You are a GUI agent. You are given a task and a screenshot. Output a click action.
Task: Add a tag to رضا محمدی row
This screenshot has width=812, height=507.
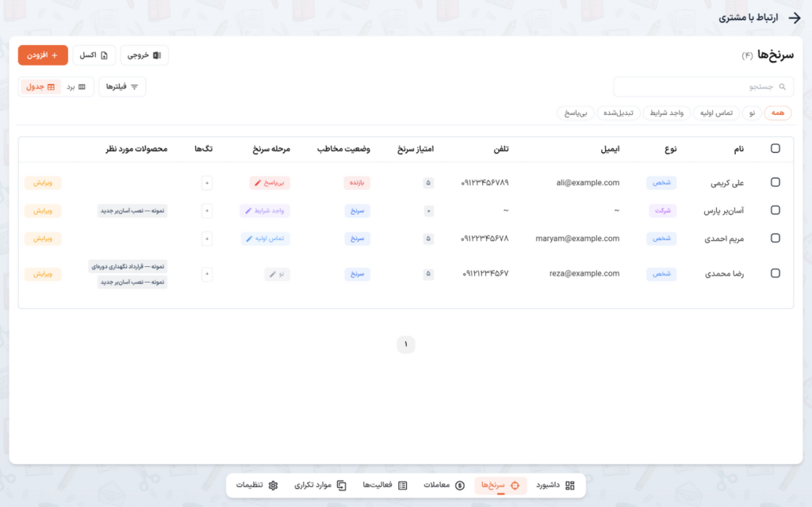click(207, 273)
